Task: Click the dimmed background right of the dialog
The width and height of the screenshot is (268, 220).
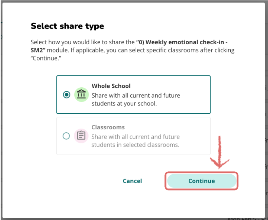Action: pos(266,110)
